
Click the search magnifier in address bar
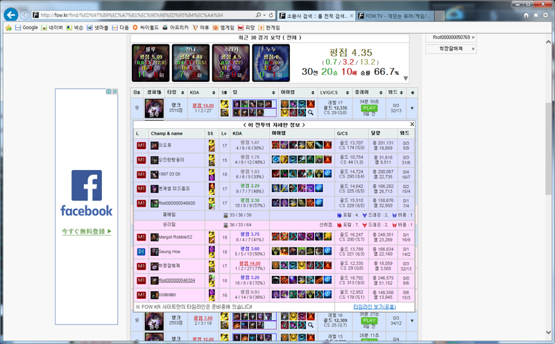pyautogui.click(x=258, y=15)
